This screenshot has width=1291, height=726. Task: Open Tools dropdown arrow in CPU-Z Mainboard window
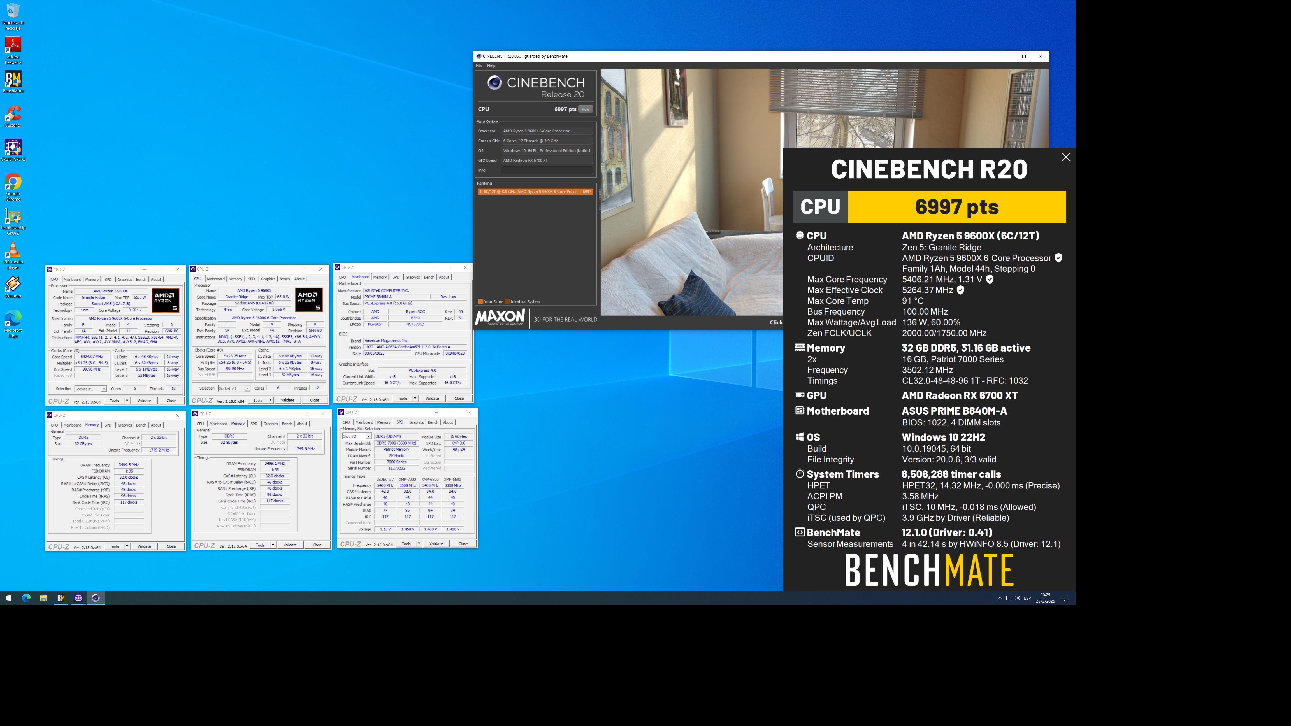414,399
